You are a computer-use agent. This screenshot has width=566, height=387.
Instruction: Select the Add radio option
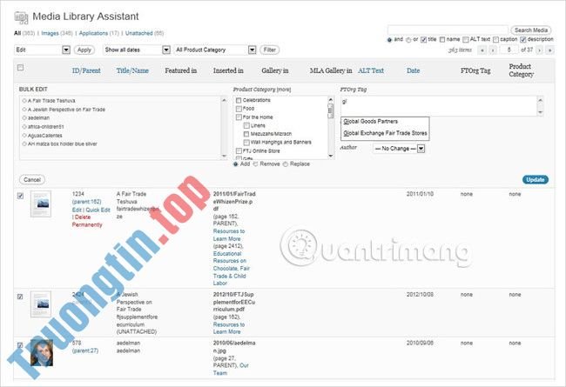236,164
